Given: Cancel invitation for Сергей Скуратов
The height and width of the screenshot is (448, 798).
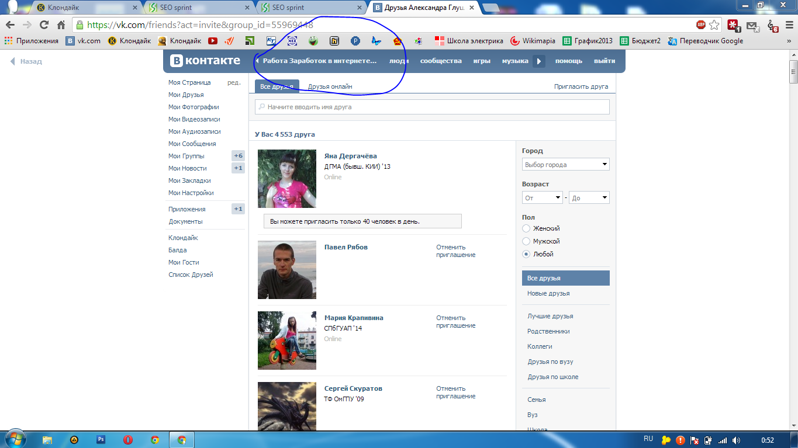Looking at the screenshot, I should point(456,392).
